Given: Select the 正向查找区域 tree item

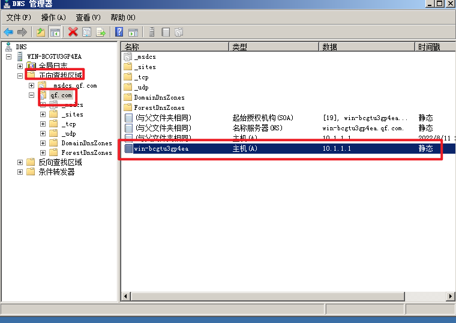Looking at the screenshot, I should (61, 76).
